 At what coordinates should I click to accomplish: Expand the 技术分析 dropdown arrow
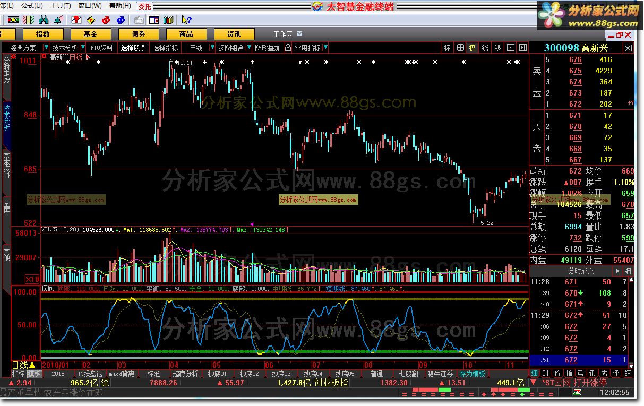(82, 48)
